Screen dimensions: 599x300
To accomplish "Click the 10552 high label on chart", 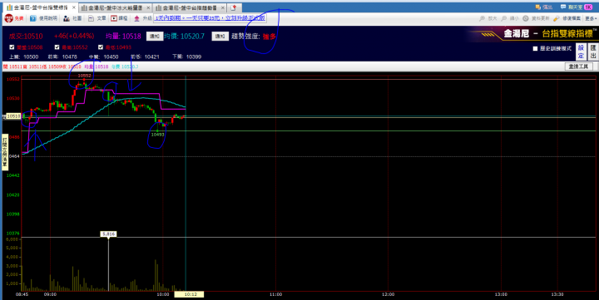I will pos(84,76).
